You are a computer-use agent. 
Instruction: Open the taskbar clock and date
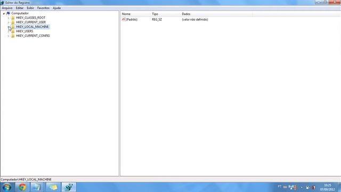coord(327,187)
